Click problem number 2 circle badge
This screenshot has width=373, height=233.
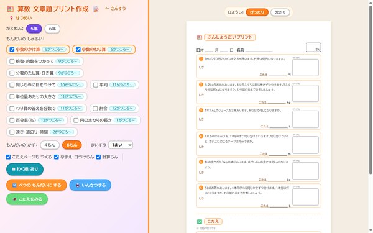201,85
